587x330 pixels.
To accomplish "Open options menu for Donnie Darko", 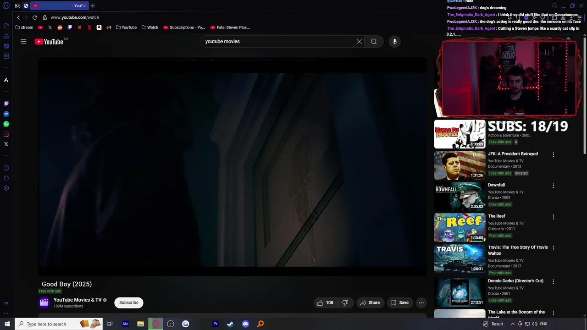I will coord(553,282).
